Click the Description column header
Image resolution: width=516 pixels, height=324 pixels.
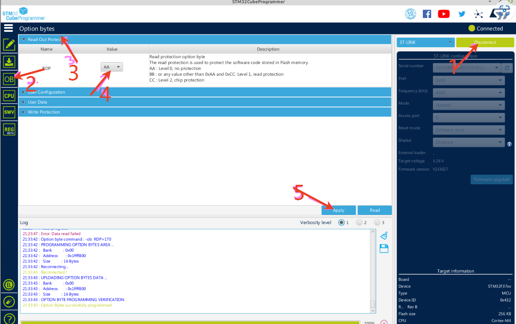[268, 49]
